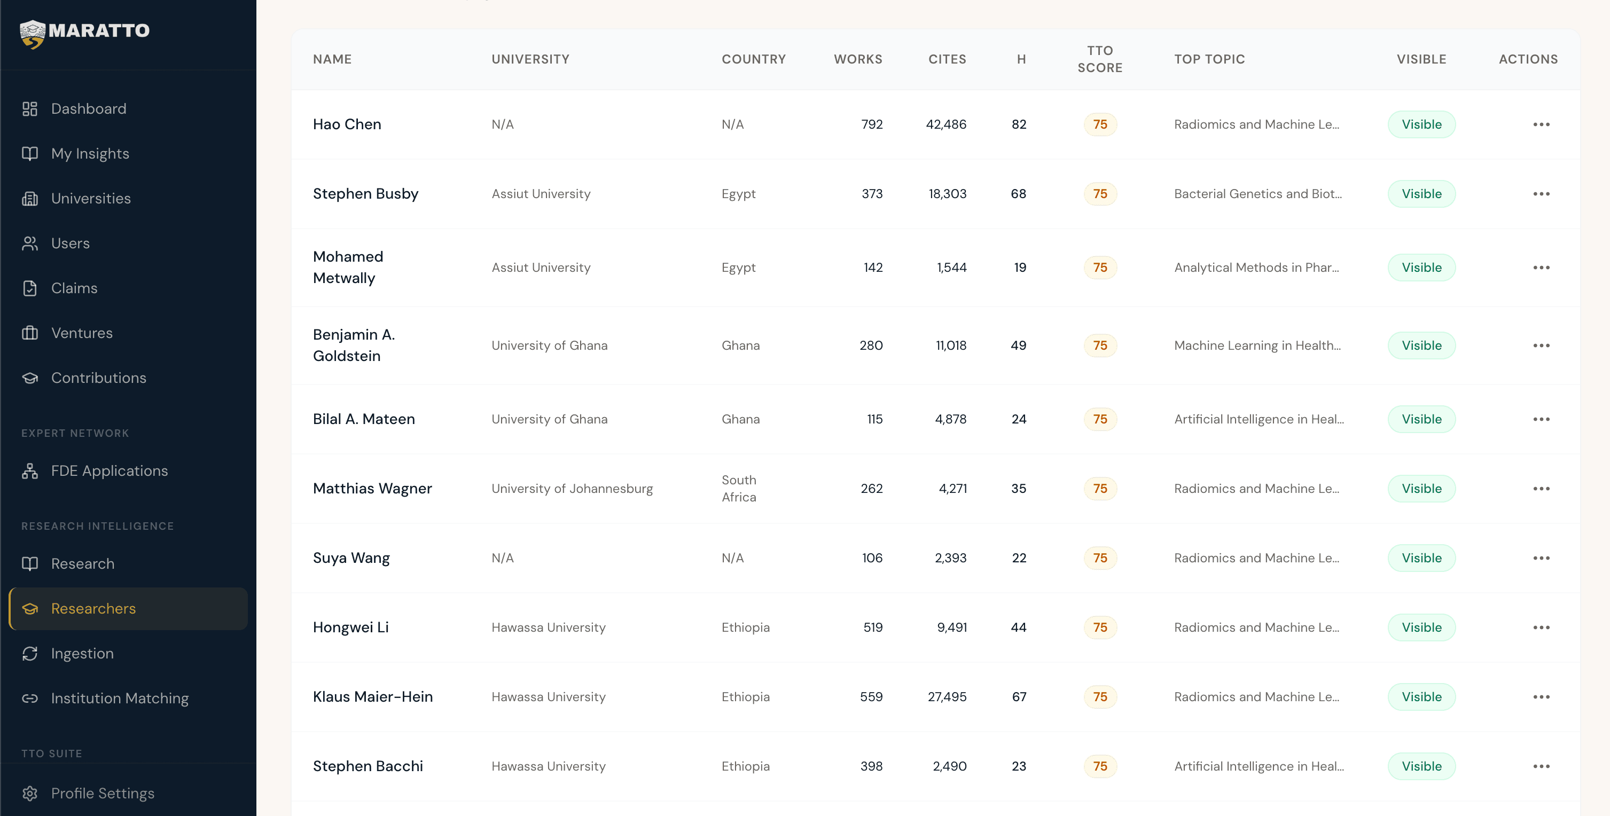1610x816 pixels.
Task: Open the Dashboard grid icon
Action: coord(30,109)
